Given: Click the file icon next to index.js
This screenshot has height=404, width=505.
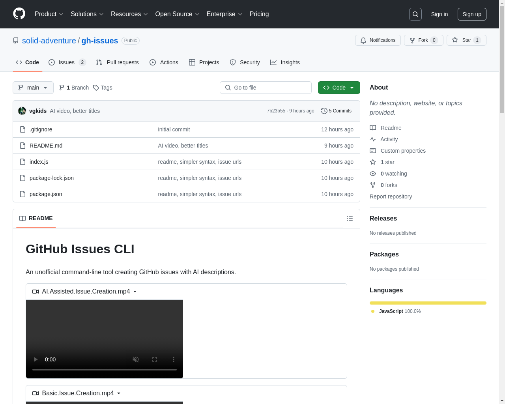Looking at the screenshot, I should point(23,162).
